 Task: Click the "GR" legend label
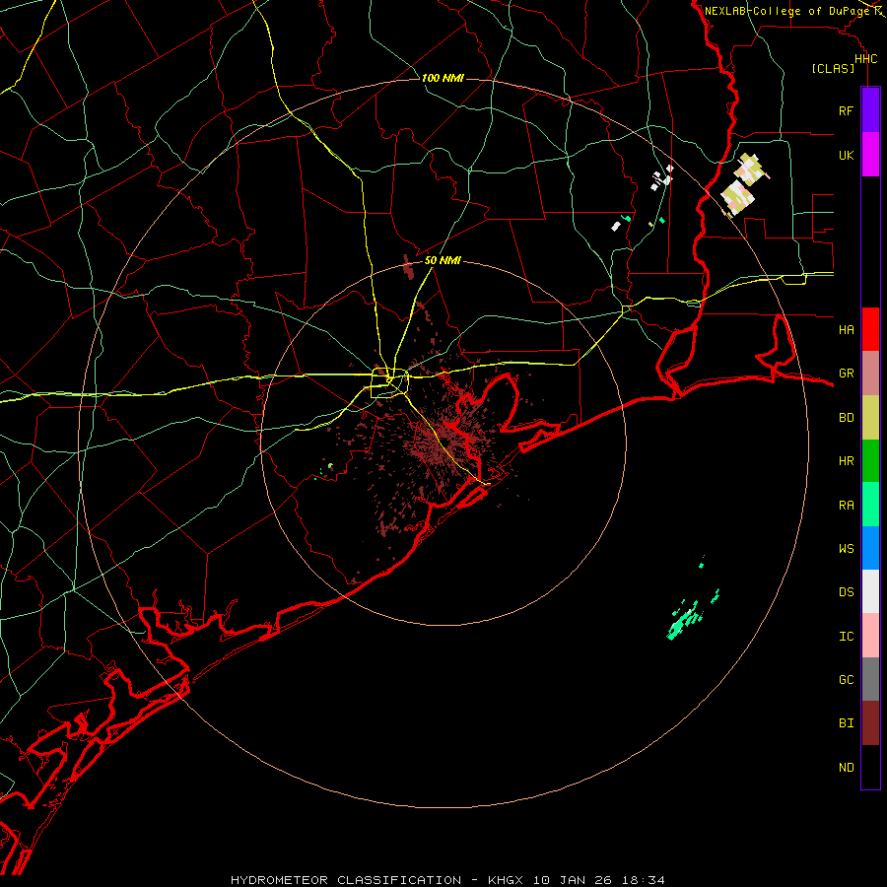[x=846, y=374]
